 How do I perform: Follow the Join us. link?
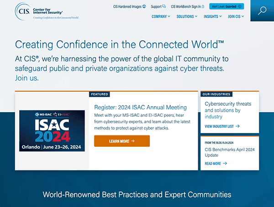click(x=27, y=78)
